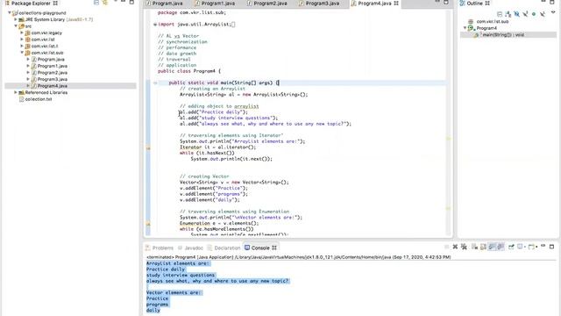
Task: Collapse all in Package Explorer toolbar
Action: (96, 3)
